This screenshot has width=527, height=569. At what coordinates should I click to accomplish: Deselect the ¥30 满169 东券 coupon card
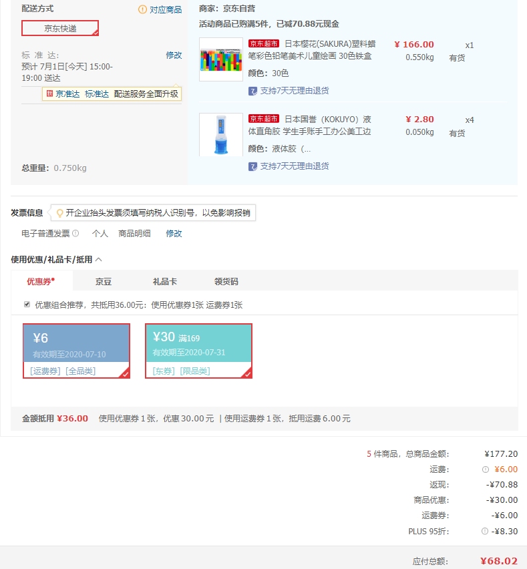coord(198,351)
